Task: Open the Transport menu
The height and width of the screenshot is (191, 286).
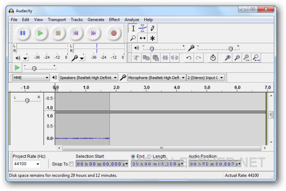Action: [x=57, y=20]
